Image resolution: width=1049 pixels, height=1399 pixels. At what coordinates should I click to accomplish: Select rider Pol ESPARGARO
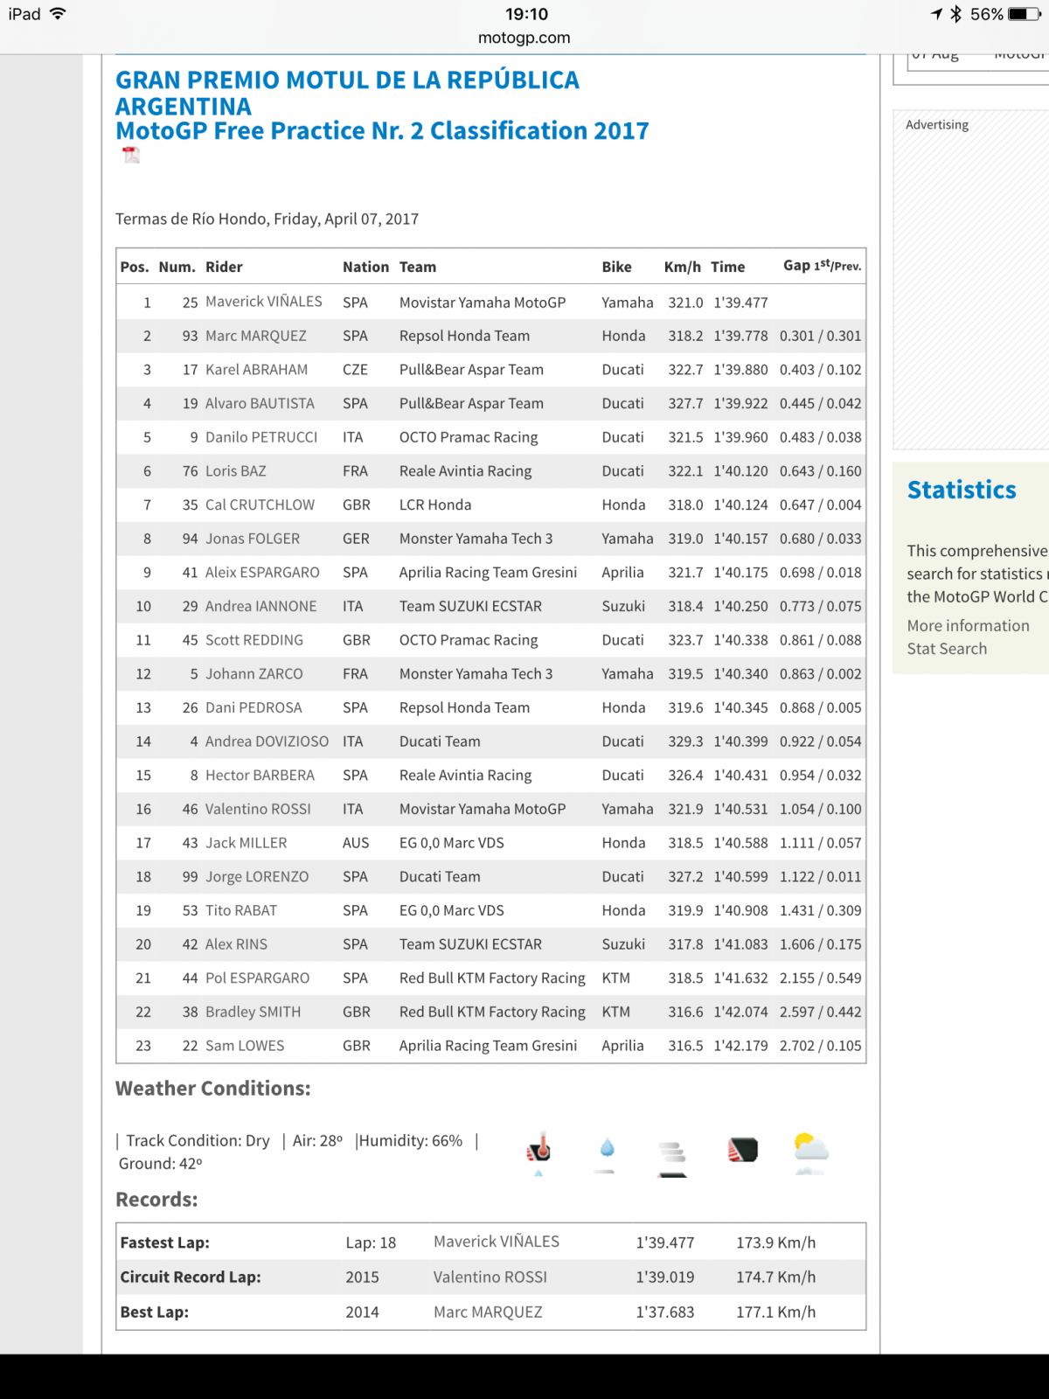[x=257, y=978]
